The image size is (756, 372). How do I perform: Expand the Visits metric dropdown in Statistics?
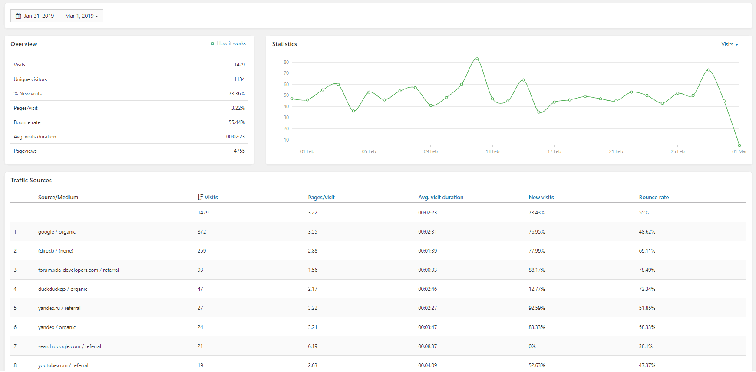(730, 44)
